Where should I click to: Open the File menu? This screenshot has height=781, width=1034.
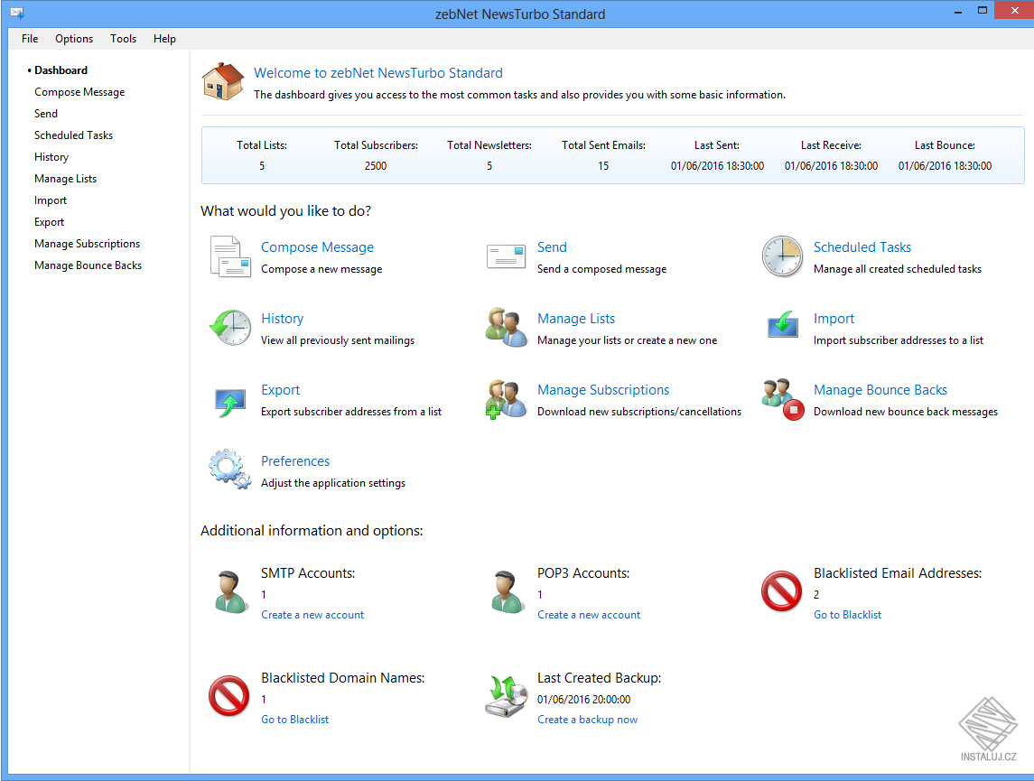(x=30, y=39)
